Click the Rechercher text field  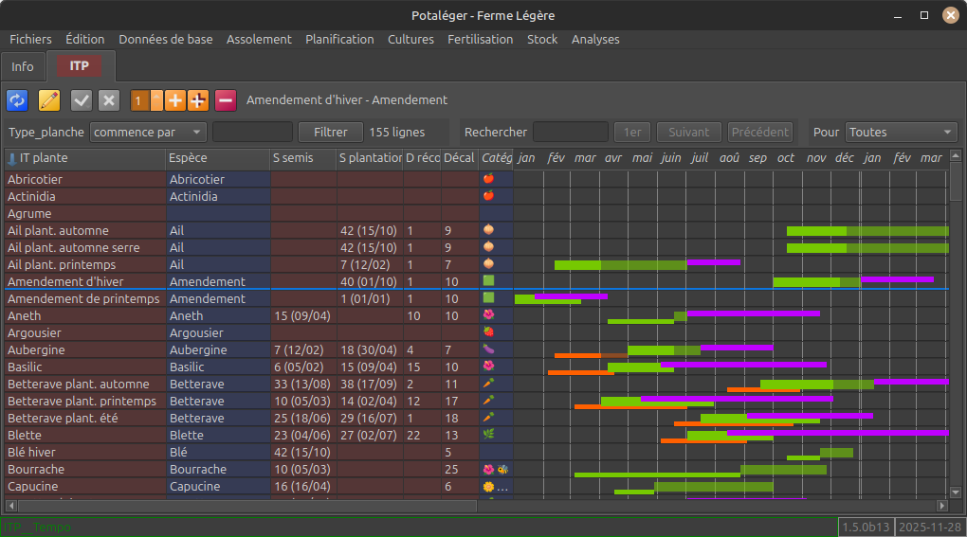tap(570, 133)
